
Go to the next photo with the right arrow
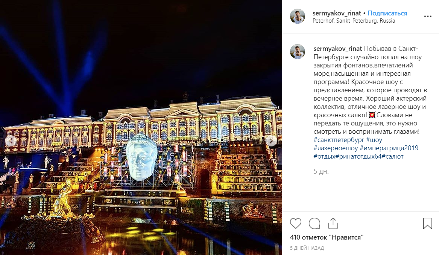click(x=271, y=140)
